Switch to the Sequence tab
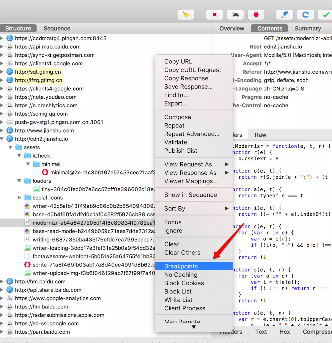This screenshot has width=332, height=343. (57, 28)
